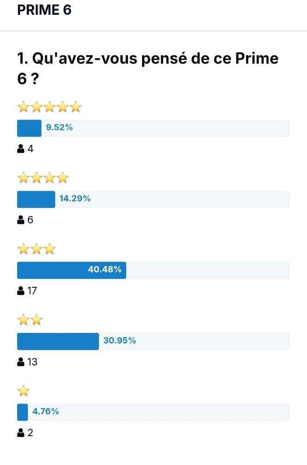Select the 9.52% result bar
307x465 pixels.
point(153,128)
